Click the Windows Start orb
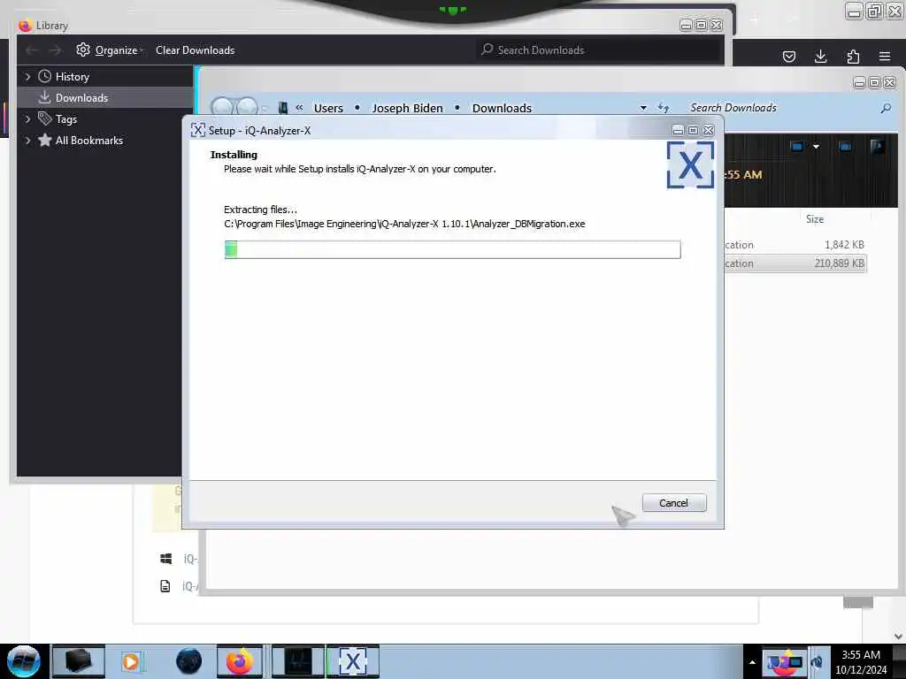Viewport: 906px width, 679px height. point(24,661)
